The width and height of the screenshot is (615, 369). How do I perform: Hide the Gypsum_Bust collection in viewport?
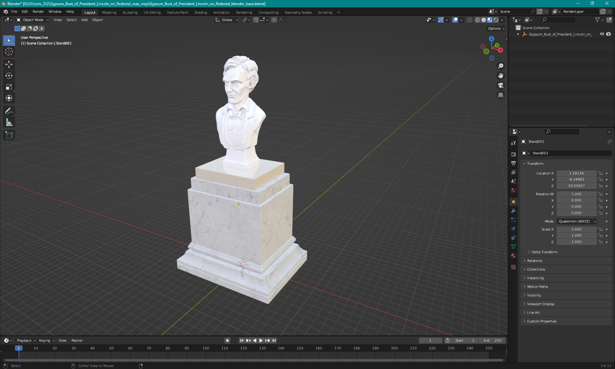point(602,34)
